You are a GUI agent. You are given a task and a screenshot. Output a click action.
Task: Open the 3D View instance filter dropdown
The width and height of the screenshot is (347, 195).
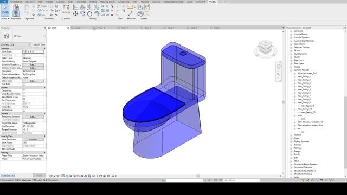(x=16, y=44)
